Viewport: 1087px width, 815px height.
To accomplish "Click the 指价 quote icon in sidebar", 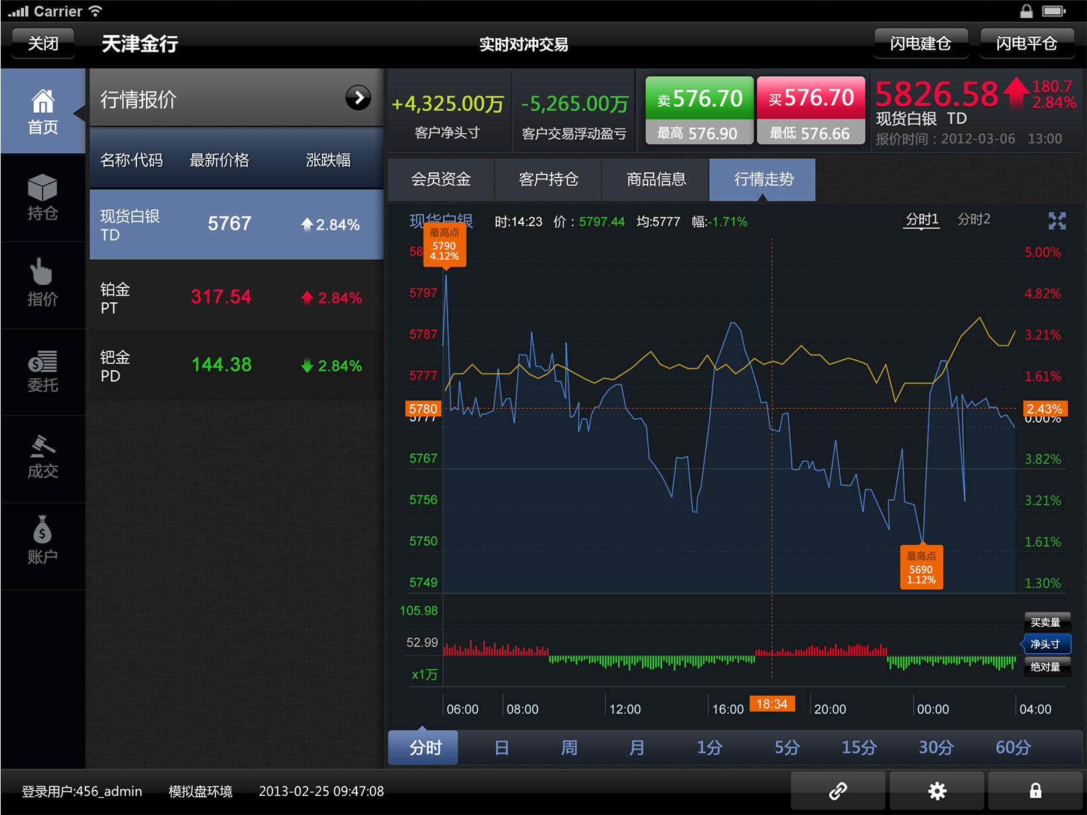I will [42, 285].
